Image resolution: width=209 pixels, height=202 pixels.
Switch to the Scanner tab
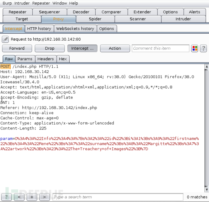(x=138, y=19)
